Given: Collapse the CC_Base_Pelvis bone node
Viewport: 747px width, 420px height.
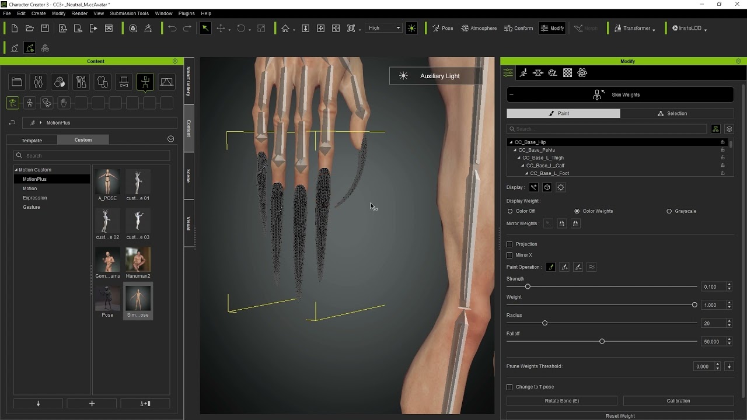Looking at the screenshot, I should 515,150.
